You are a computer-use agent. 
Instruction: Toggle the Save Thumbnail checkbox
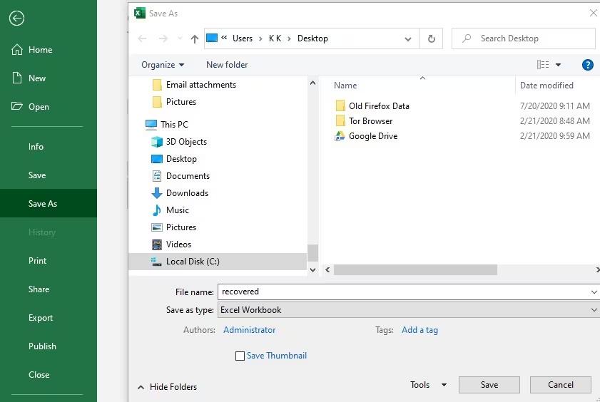click(240, 356)
